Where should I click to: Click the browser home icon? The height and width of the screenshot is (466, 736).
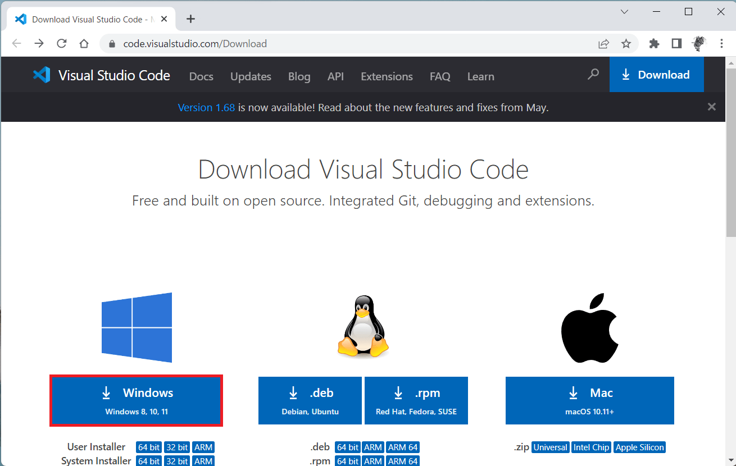tap(83, 43)
